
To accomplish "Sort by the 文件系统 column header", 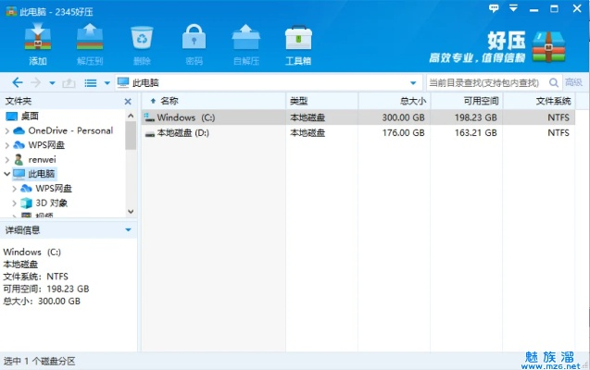I will (x=538, y=101).
